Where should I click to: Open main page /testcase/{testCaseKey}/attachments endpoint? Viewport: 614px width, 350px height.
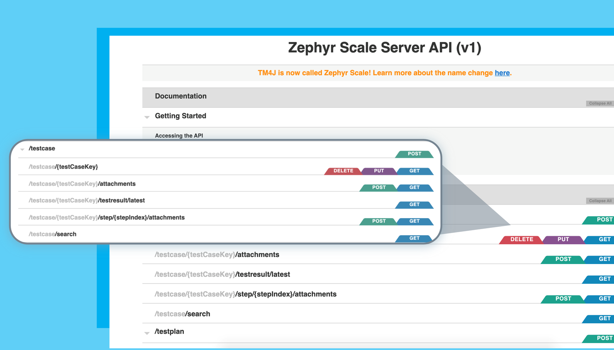[217, 255]
